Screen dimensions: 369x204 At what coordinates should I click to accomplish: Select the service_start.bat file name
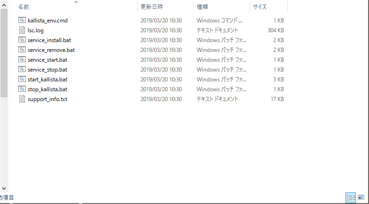(47, 60)
